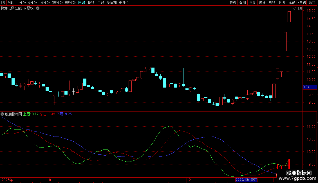Image resolution: width=318 pixels, height=183 pixels.
Task: Click the 2025年 label on time axis
Action: click(x=7, y=180)
